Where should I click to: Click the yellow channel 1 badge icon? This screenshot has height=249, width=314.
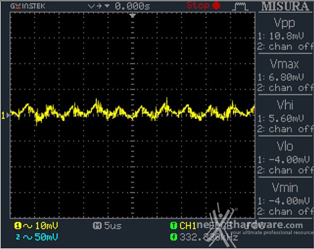(x=18, y=226)
